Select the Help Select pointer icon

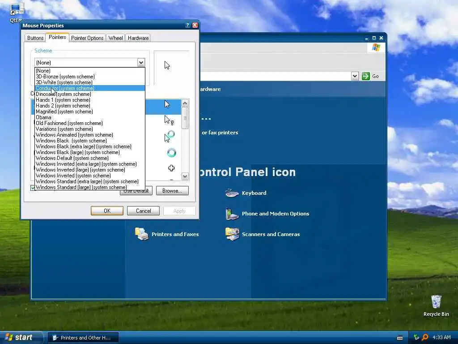coord(169,120)
